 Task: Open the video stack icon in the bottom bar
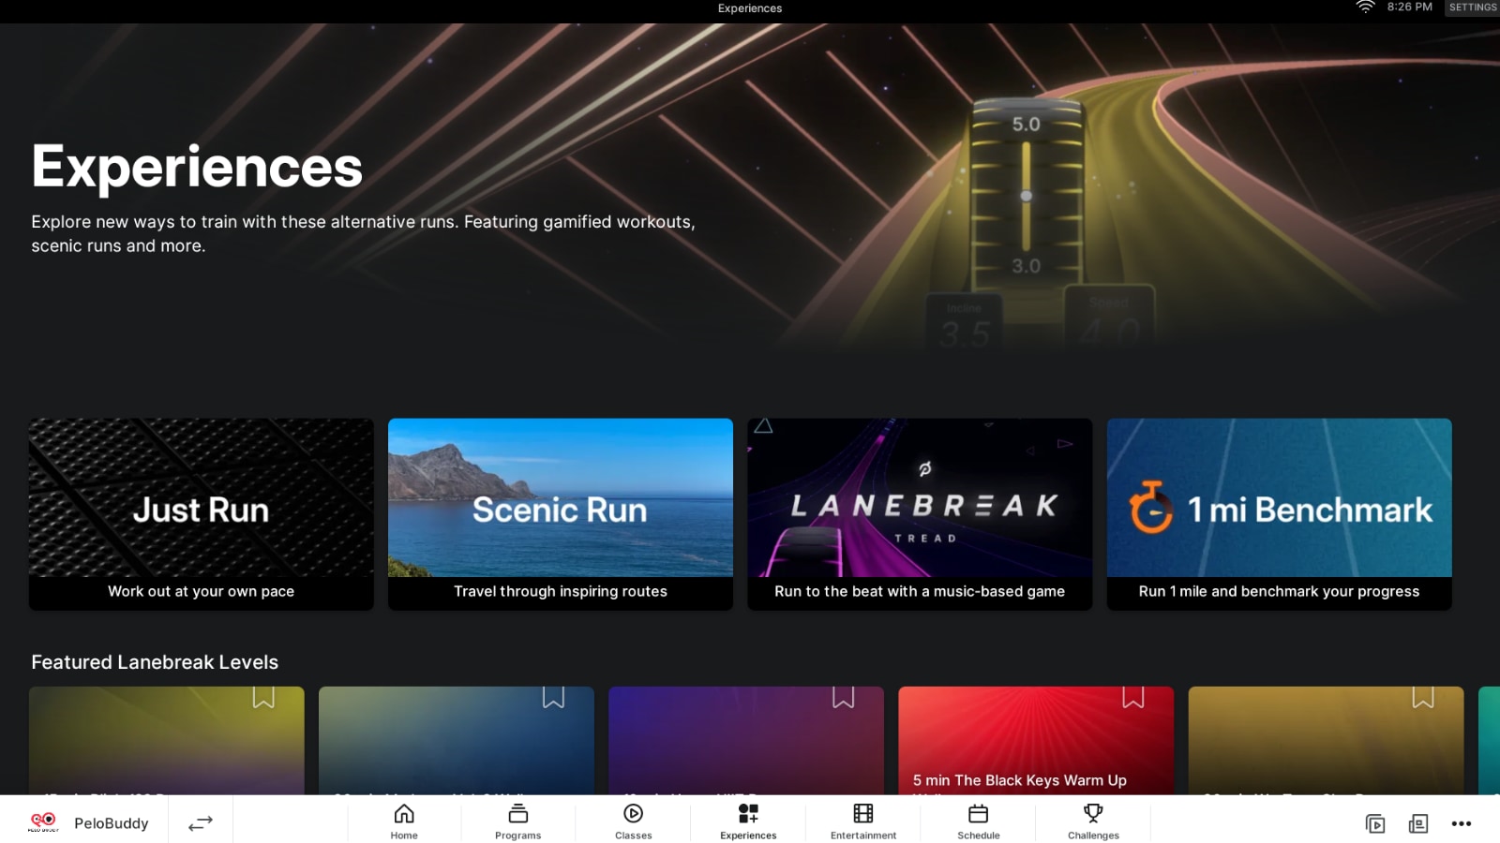click(x=1375, y=824)
